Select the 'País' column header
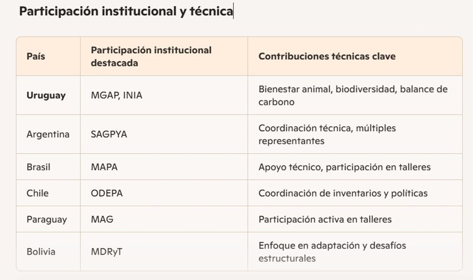 [x=48, y=56]
